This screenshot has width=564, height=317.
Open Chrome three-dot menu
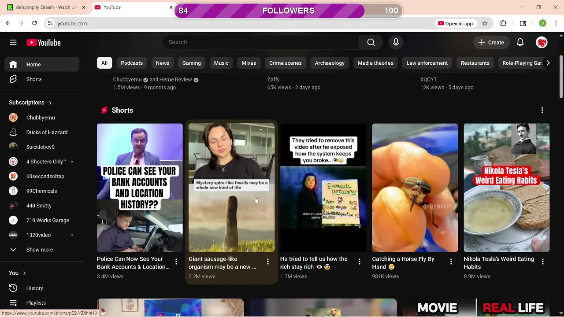pyautogui.click(x=556, y=23)
